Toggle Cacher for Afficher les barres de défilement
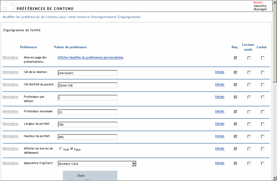Viewport: 277px width, 181px height. coord(263,149)
